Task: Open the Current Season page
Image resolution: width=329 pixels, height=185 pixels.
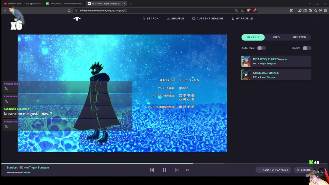Action: click(x=207, y=18)
